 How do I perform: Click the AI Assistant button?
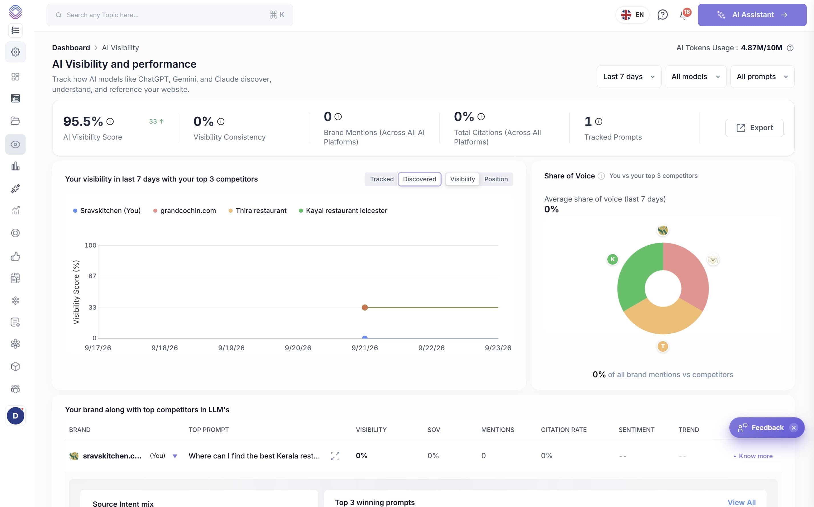coord(752,15)
